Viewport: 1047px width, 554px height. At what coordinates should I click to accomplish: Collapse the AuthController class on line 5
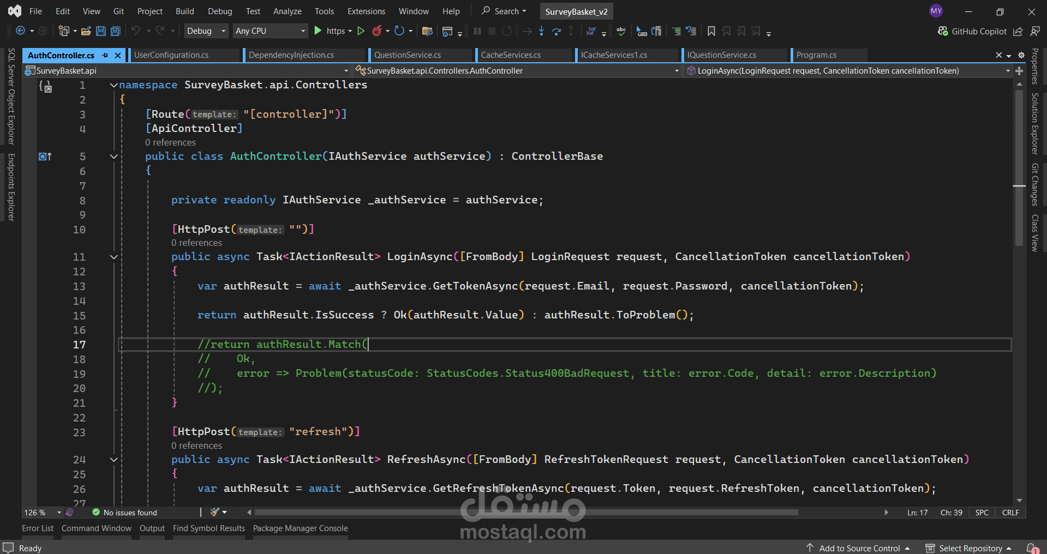coord(113,156)
